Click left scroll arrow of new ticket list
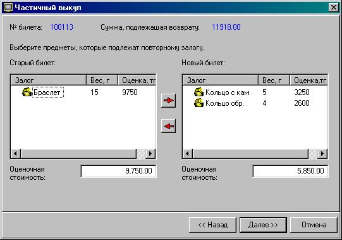Image resolution: width=342 pixels, height=240 pixels. [x=187, y=154]
